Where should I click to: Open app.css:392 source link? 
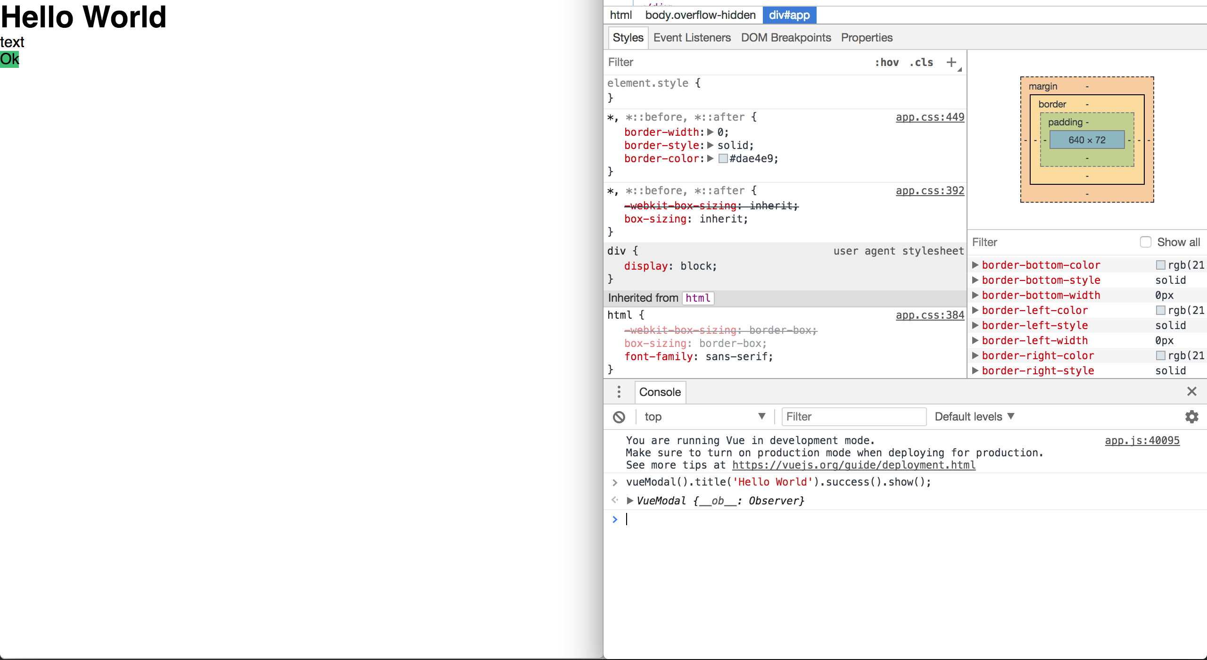[x=930, y=190]
